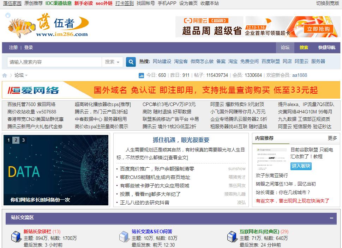Open 站长调查：你在几线城市？
This screenshot has width=342, height=248.
283,192
